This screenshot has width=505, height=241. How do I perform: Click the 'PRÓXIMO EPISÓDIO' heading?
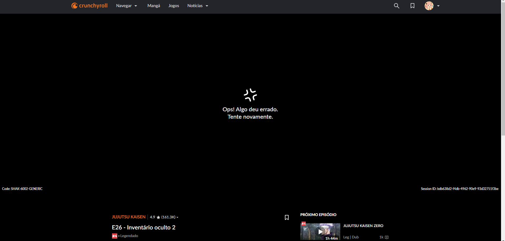[318, 215]
